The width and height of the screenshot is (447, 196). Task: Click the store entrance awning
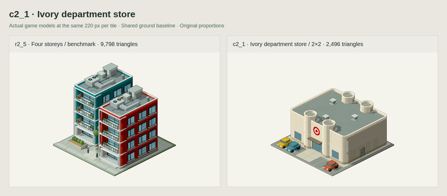pos(315,140)
